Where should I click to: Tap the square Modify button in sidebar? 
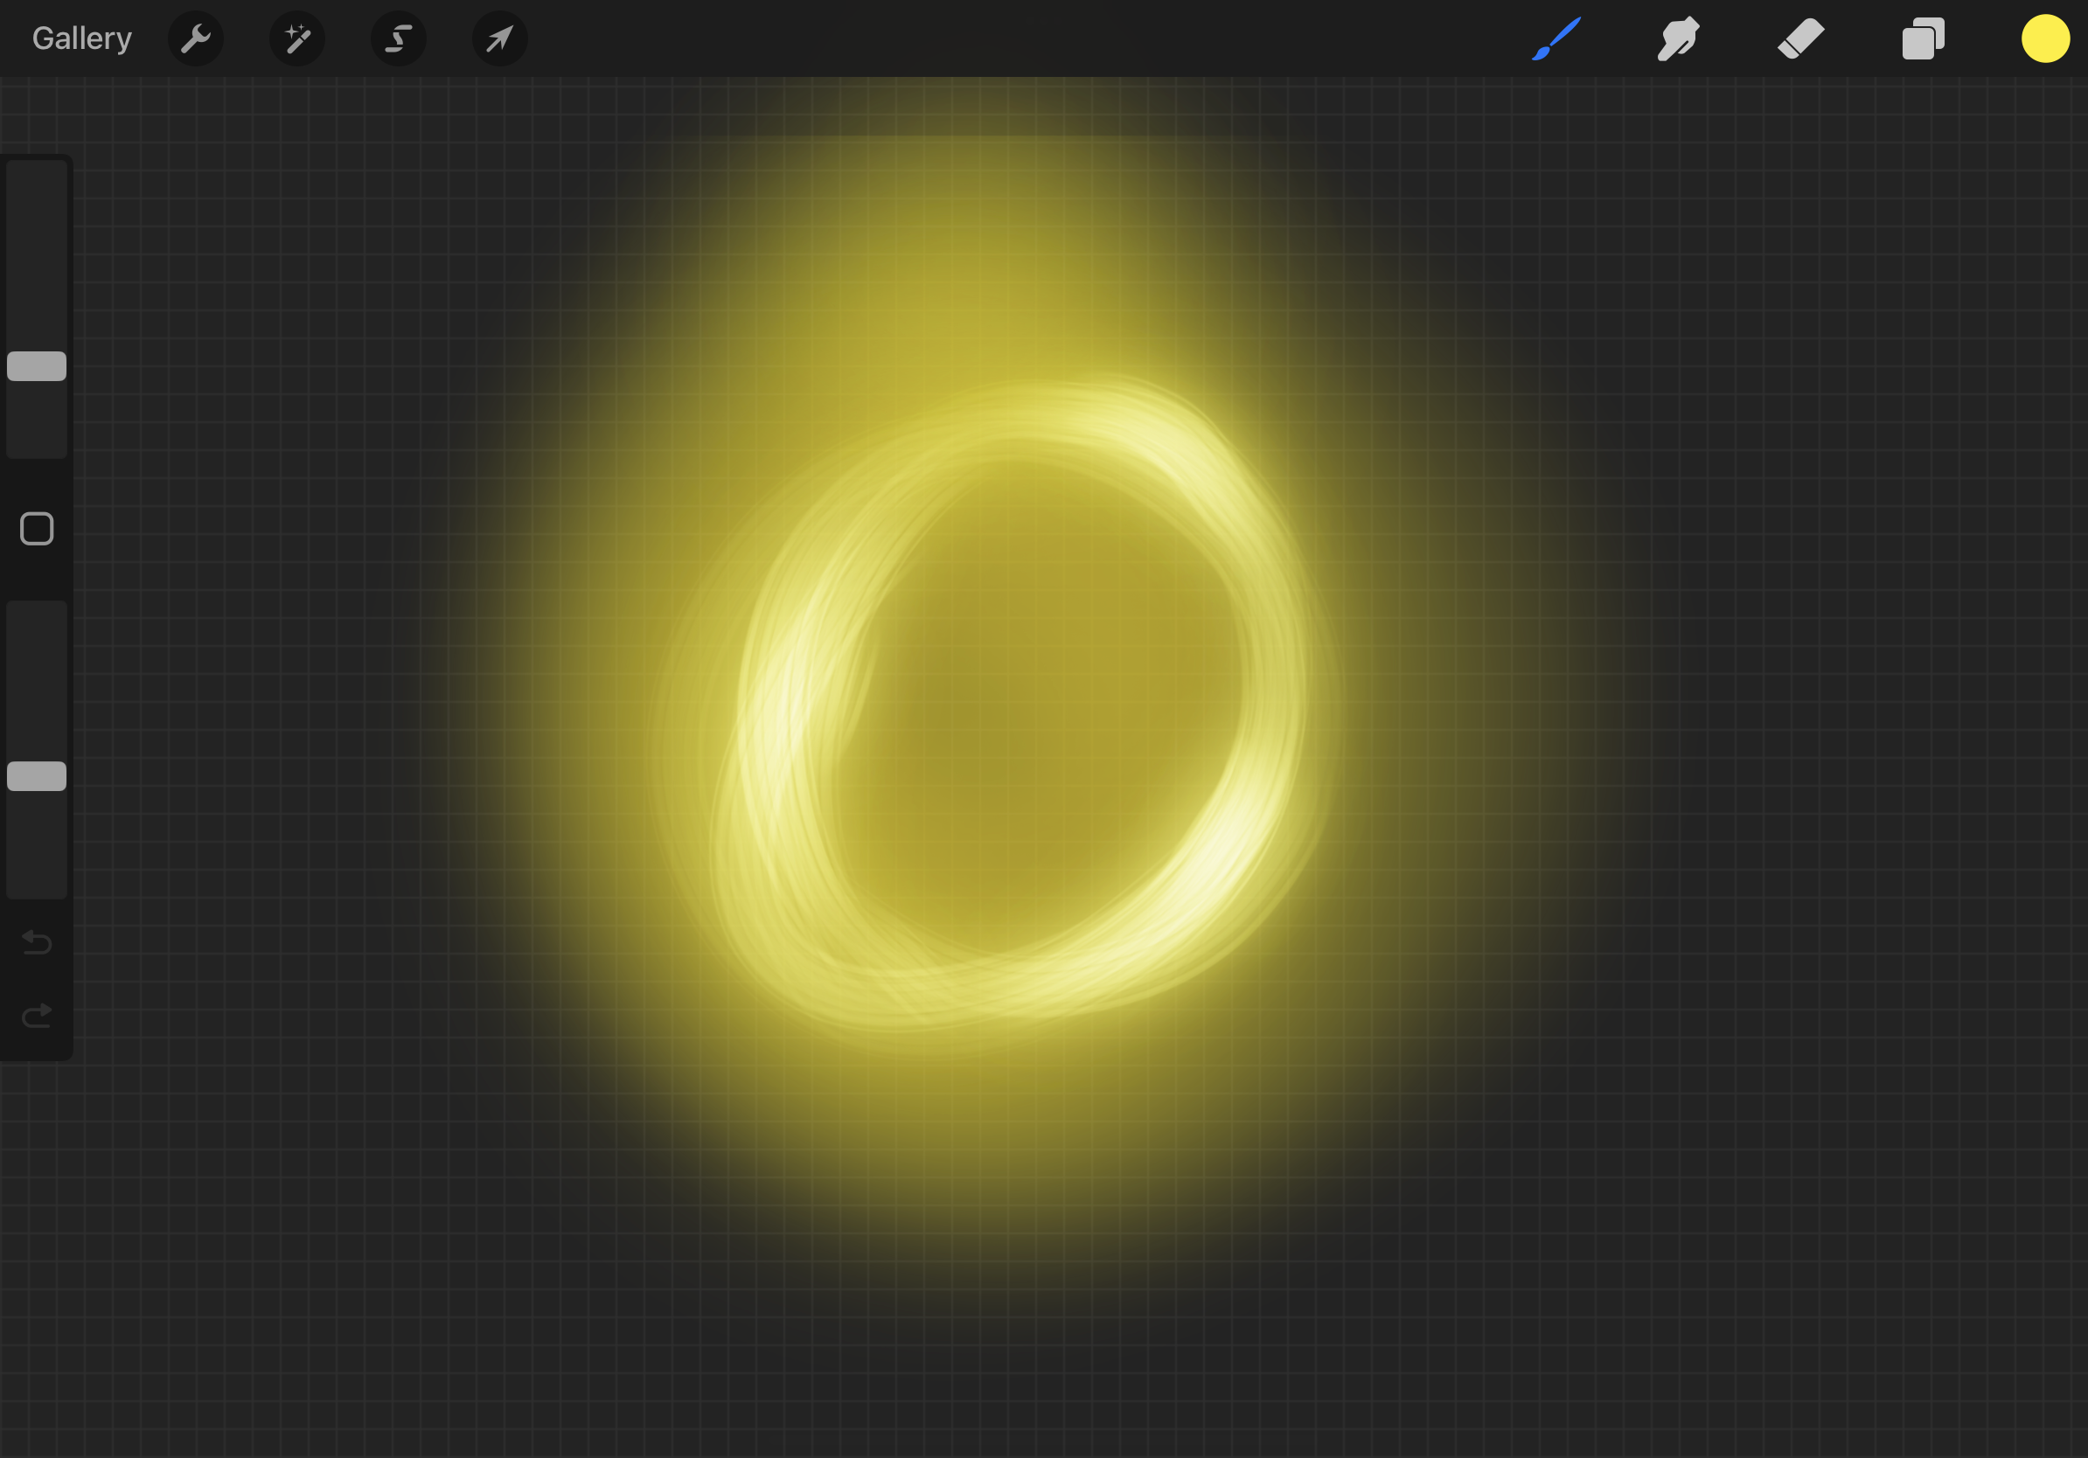pos(37,528)
